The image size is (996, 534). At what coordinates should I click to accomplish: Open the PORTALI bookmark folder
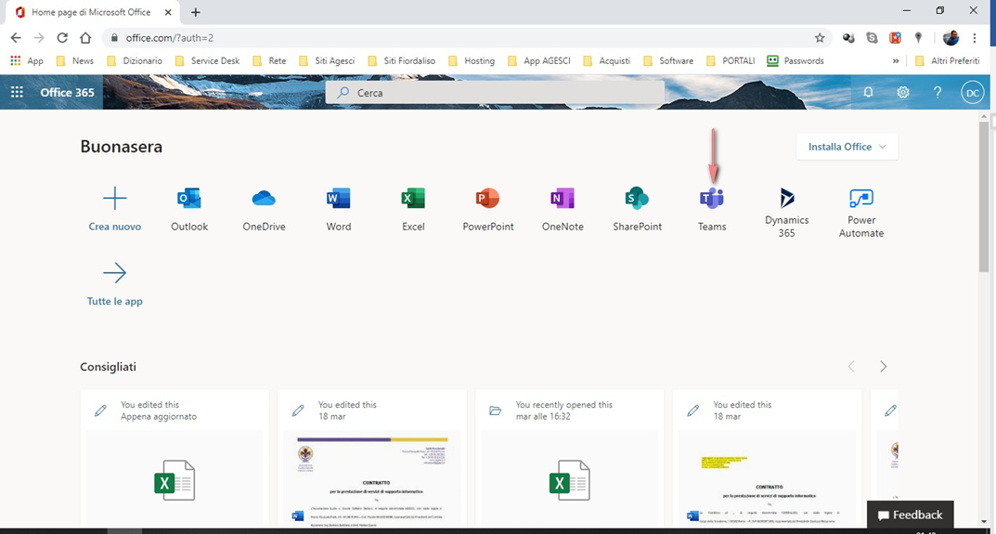click(731, 61)
